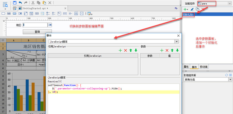Screen dimensions: 233x114
Task: Refresh the 本地组件库 list
Action: pos(227,75)
